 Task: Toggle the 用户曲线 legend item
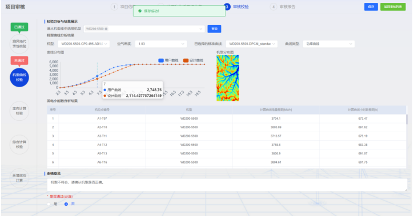coord(168,60)
